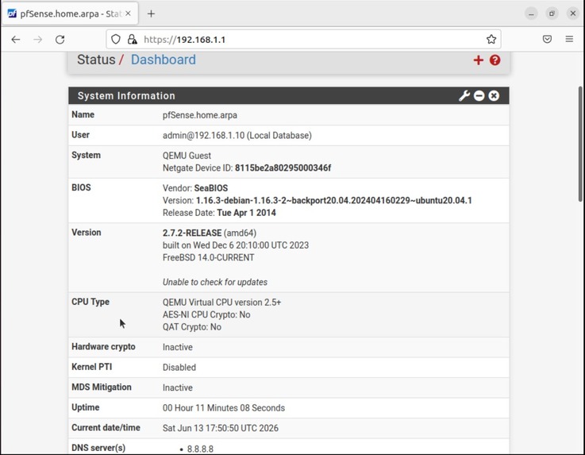
Task: Click admin@192.168.1.10 user value
Action: pyautogui.click(x=237, y=135)
